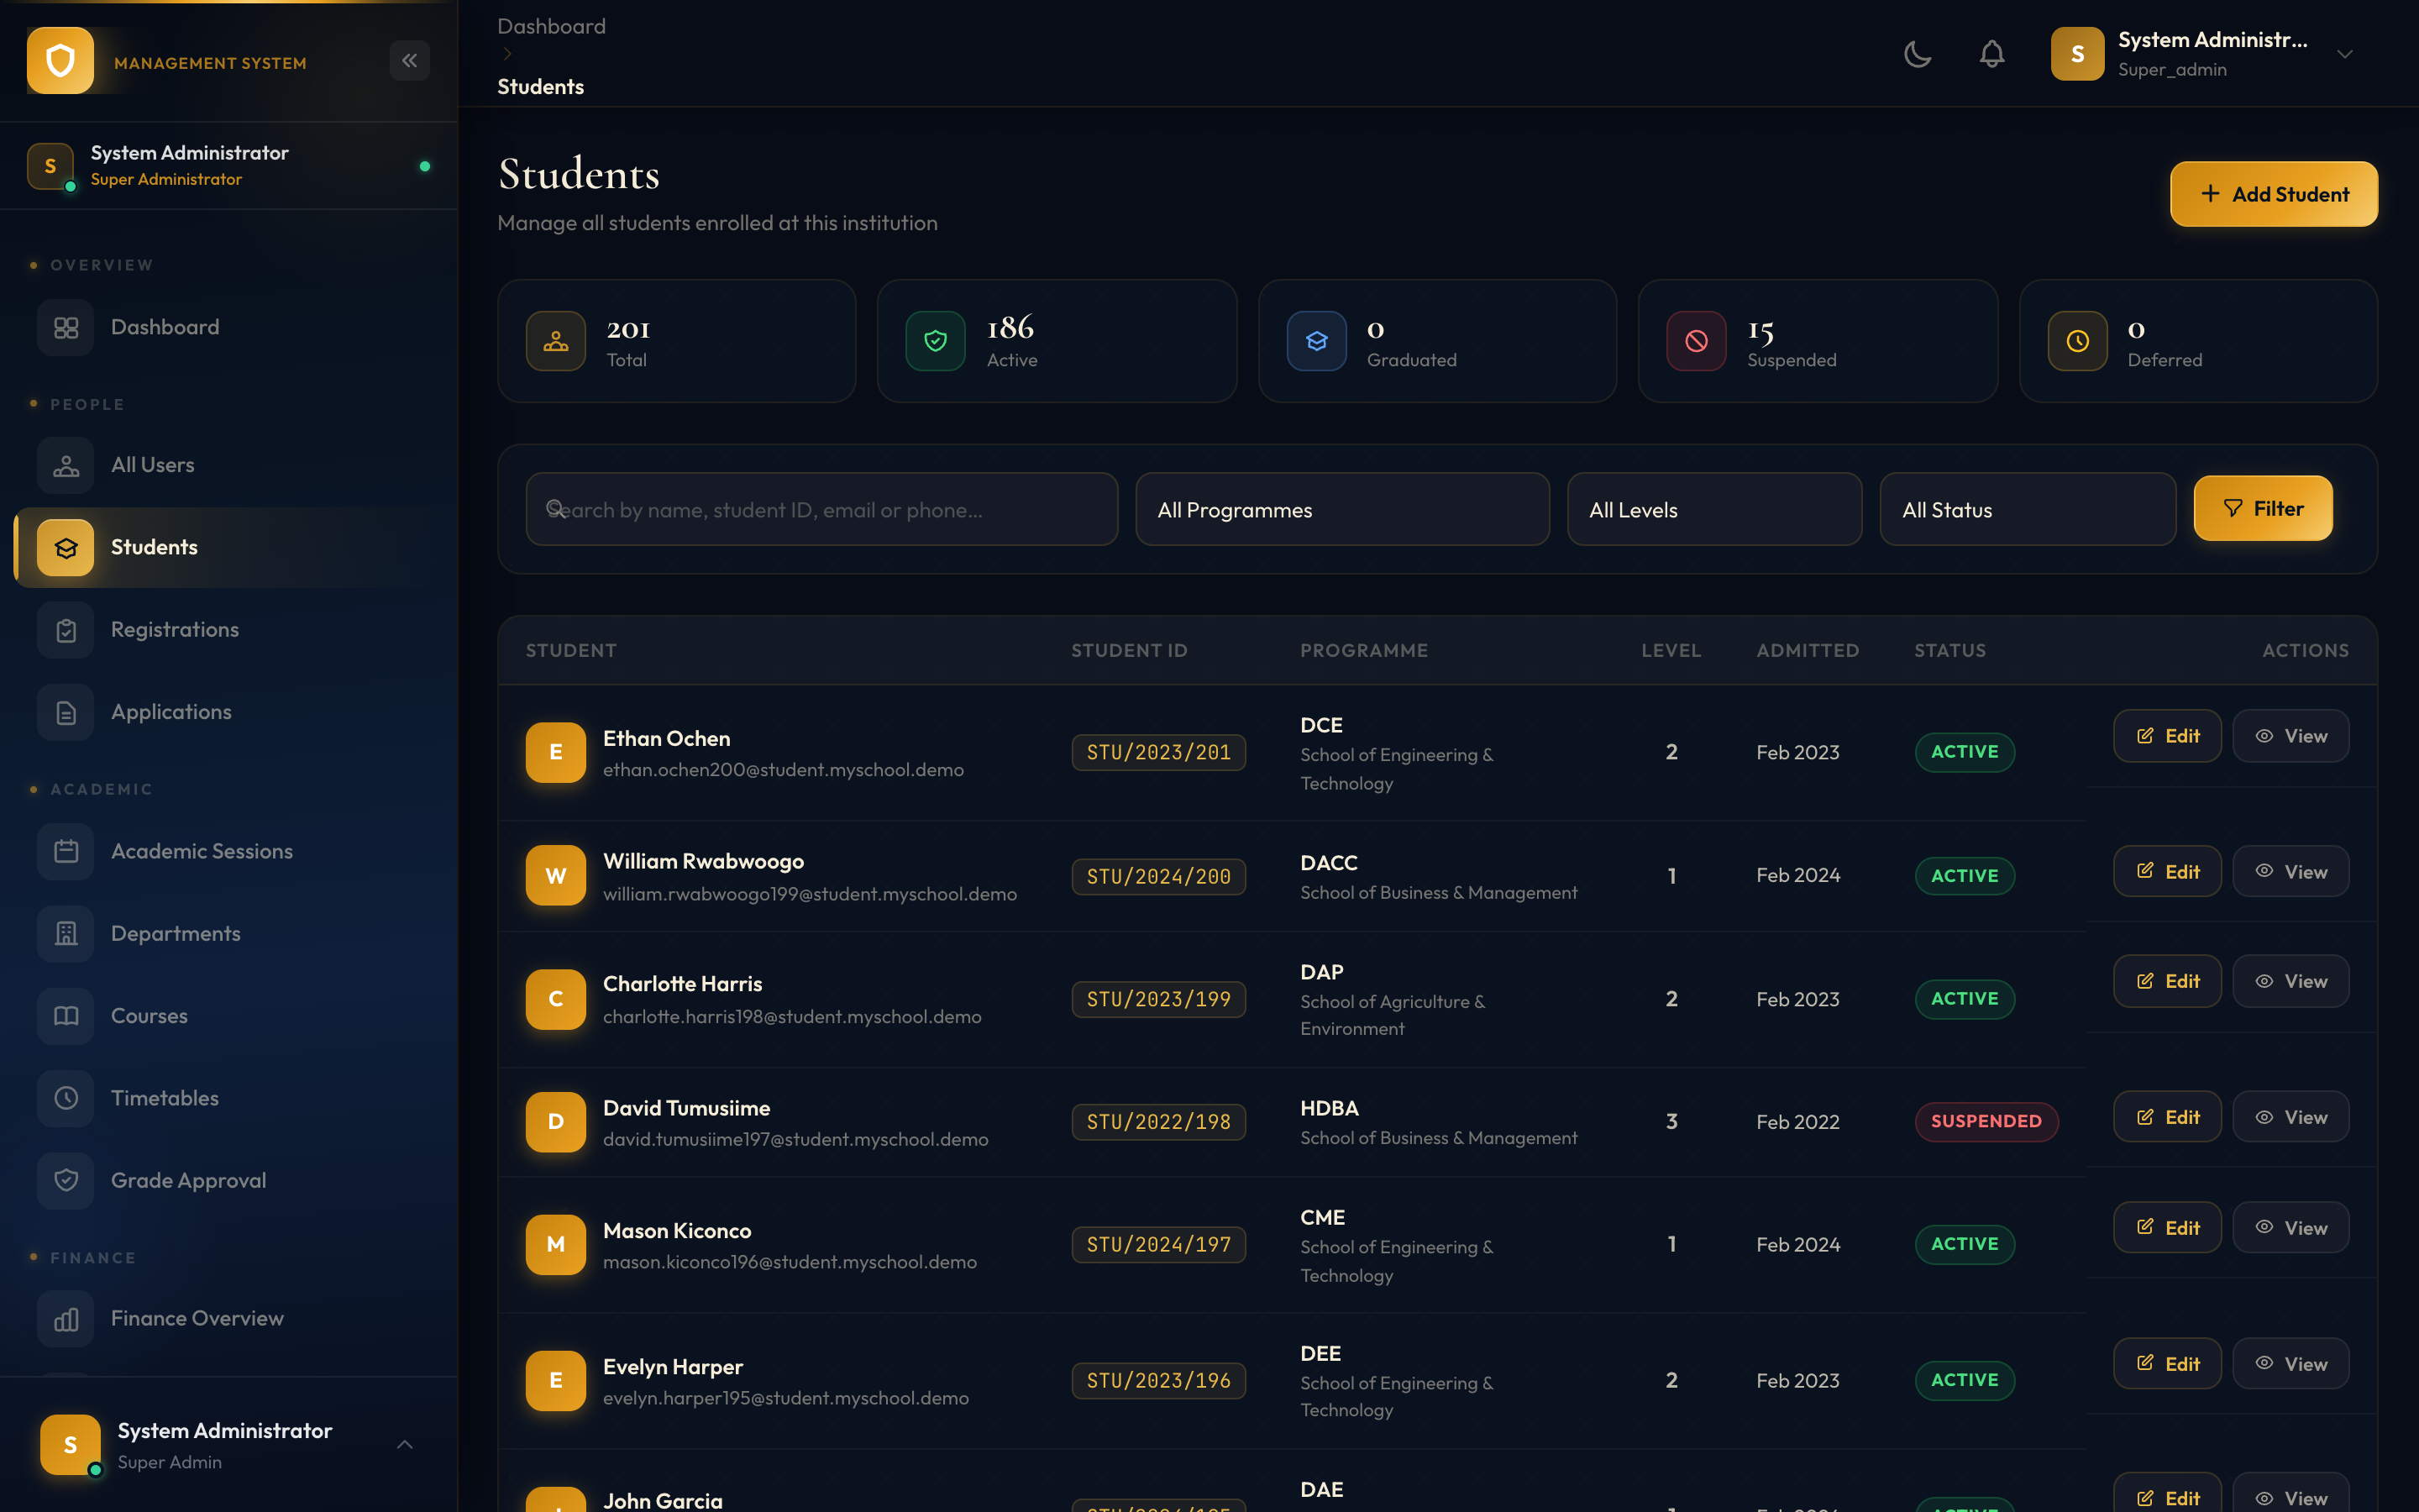Open Finance Overview in sidebar

(229, 1319)
